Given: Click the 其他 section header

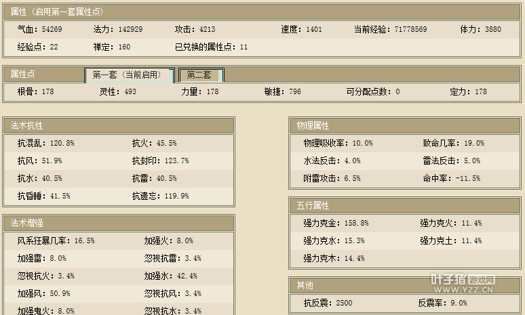Looking at the screenshot, I should pos(404,285).
